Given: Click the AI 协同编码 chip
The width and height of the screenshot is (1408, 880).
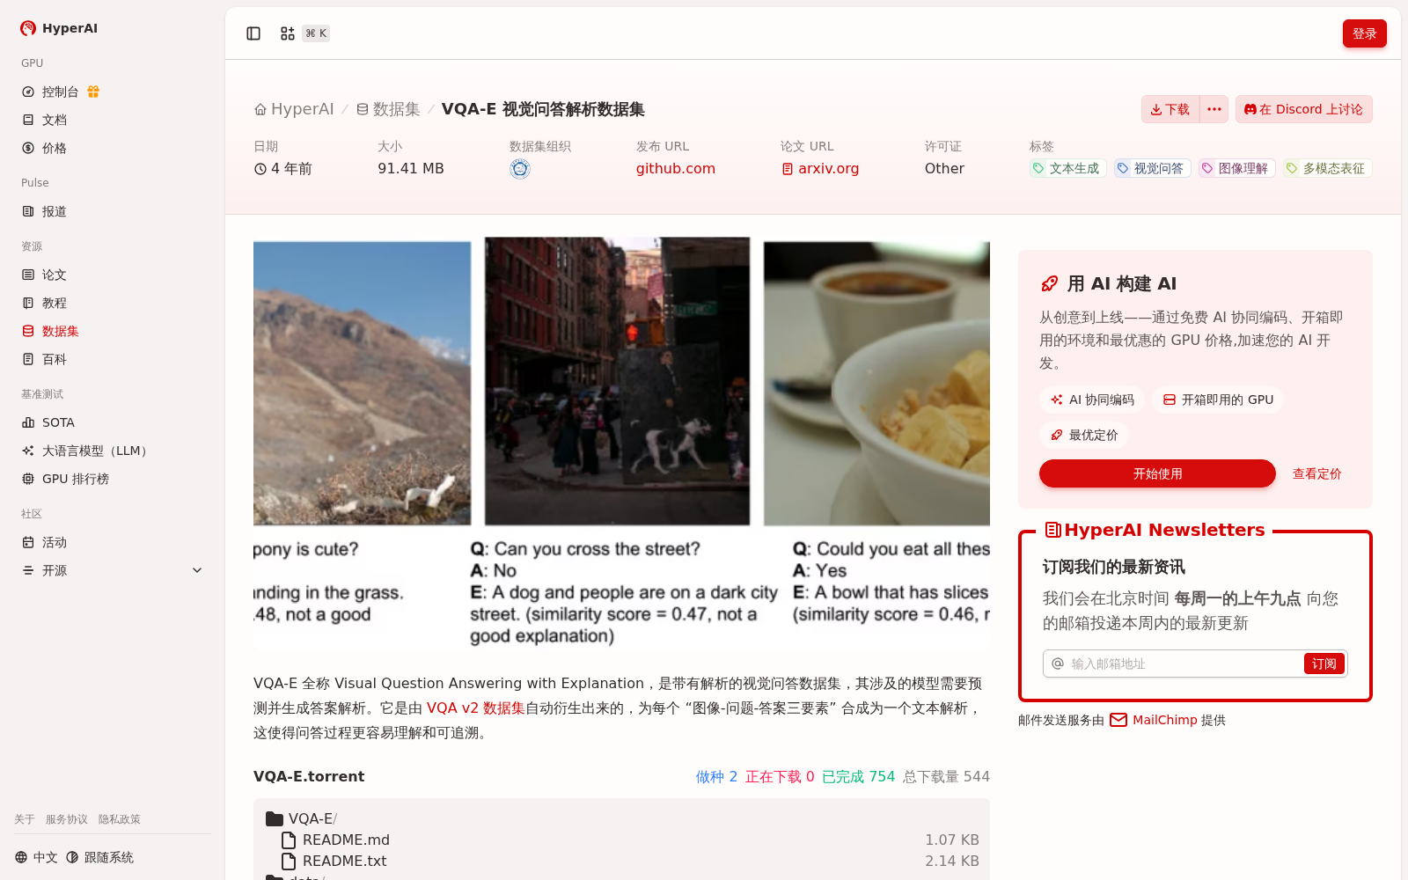Looking at the screenshot, I should (1092, 400).
